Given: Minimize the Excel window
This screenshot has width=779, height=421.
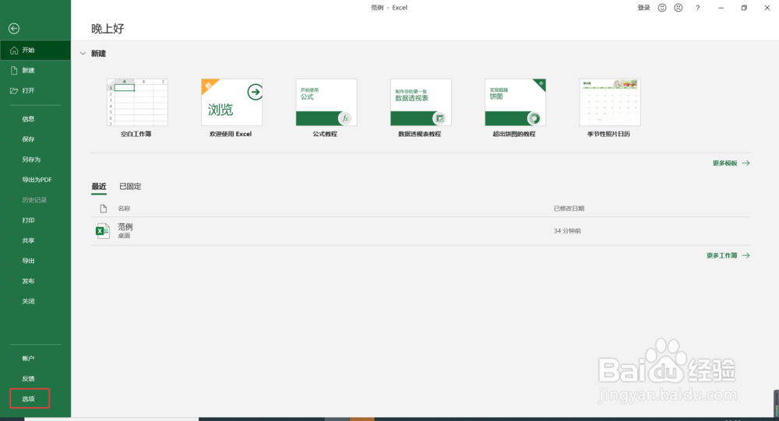Looking at the screenshot, I should coord(721,8).
